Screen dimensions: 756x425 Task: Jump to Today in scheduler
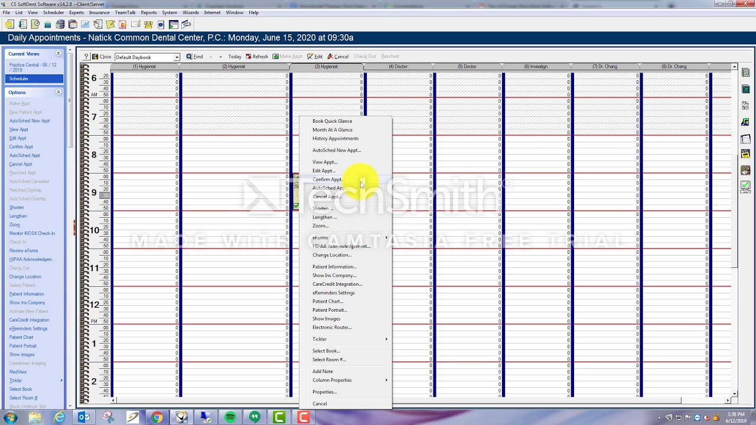click(234, 57)
